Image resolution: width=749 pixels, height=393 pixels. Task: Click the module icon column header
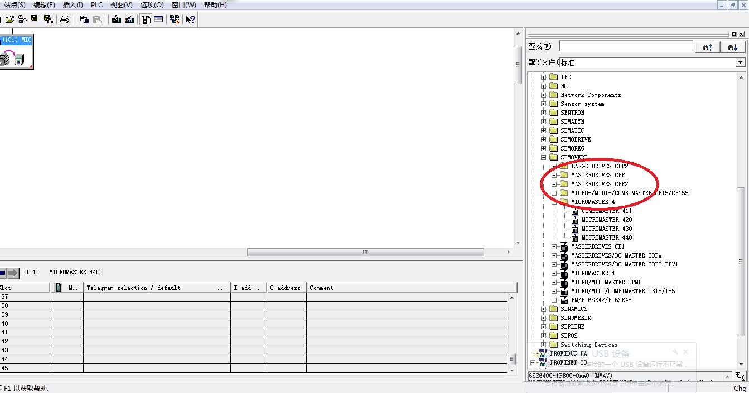(x=59, y=288)
